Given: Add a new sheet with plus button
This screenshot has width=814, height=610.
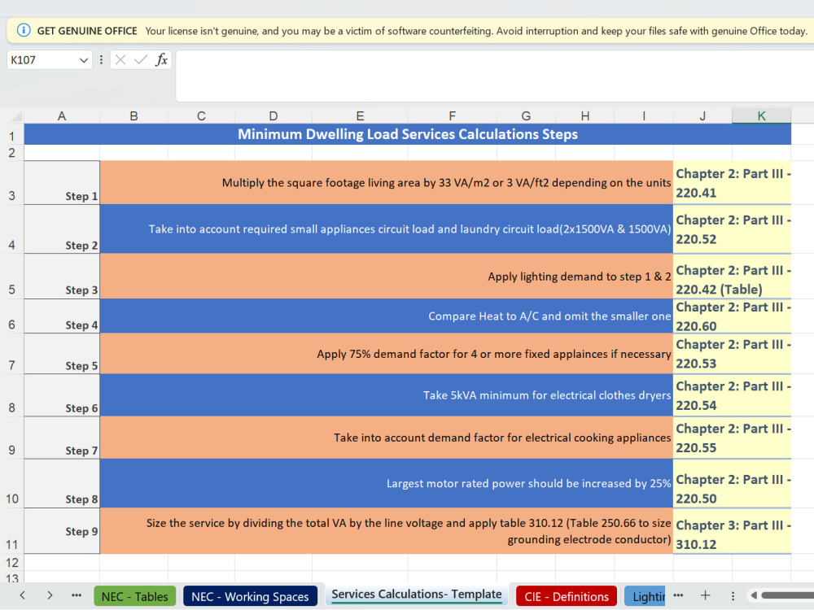Looking at the screenshot, I should tap(705, 595).
